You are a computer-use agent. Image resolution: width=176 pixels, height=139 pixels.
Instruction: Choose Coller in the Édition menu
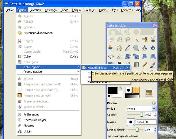(x=48, y=57)
